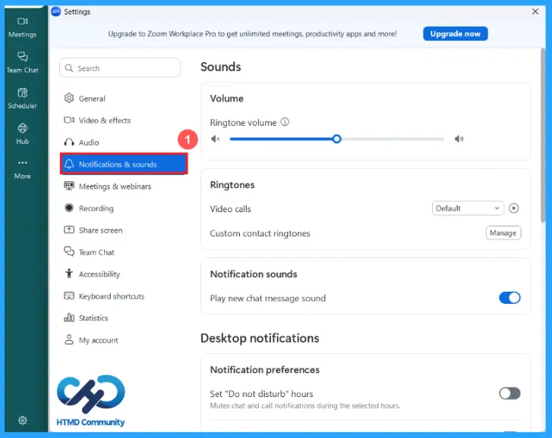Close the Settings window
Image resolution: width=552 pixels, height=438 pixels.
pyautogui.click(x=535, y=11)
